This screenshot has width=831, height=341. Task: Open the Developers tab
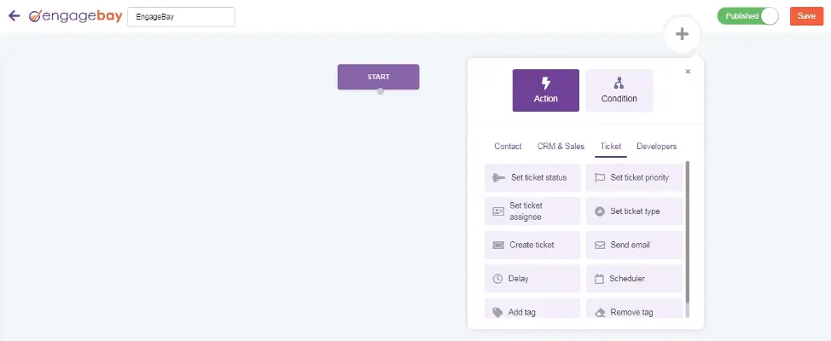point(657,146)
